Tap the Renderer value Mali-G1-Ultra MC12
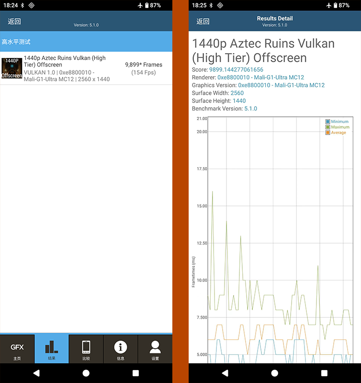The image size is (361, 383). 260,78
